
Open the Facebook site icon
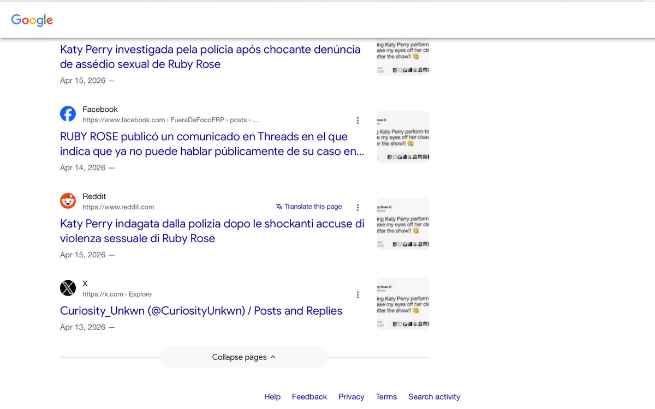coord(68,114)
